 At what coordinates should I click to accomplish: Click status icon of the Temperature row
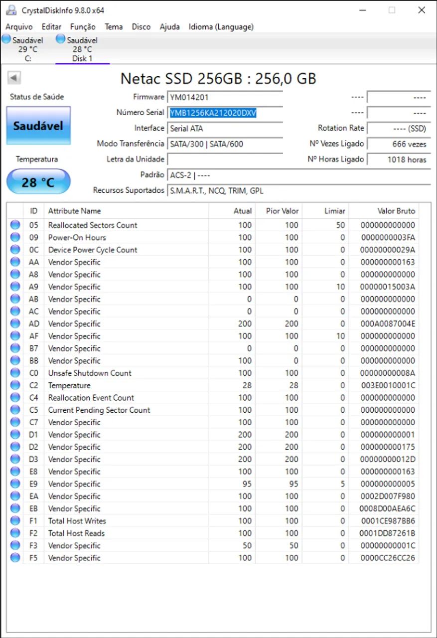point(15,385)
